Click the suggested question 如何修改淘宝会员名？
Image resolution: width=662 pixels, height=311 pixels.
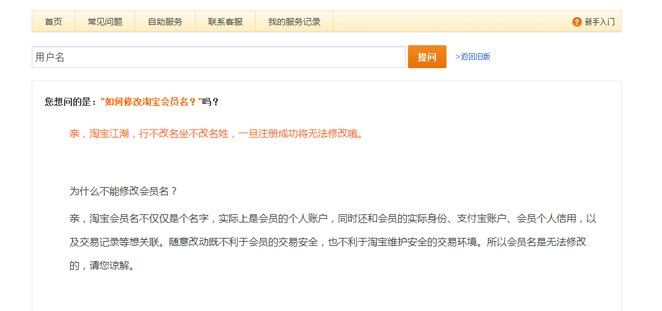click(x=151, y=102)
